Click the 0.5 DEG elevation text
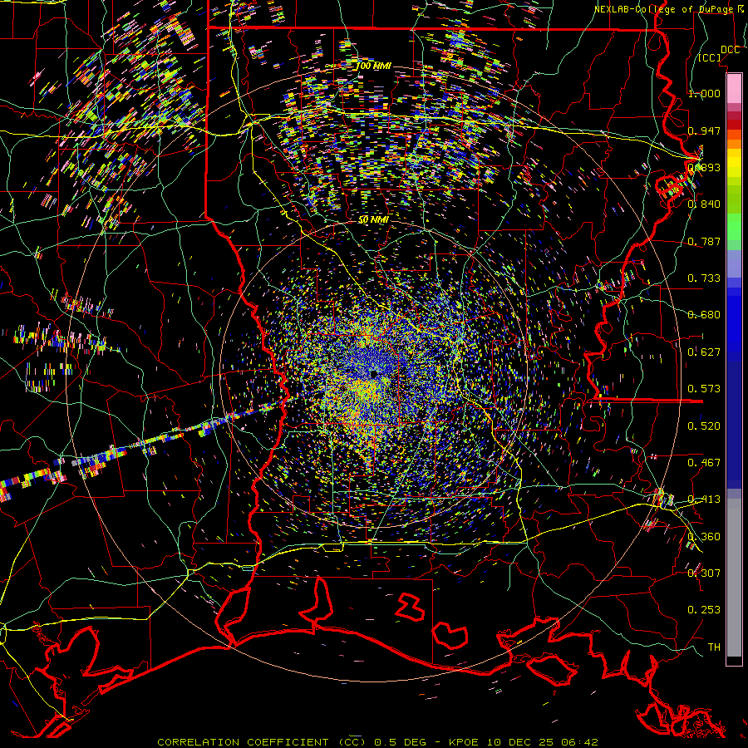This screenshot has width=748, height=748. (x=399, y=742)
